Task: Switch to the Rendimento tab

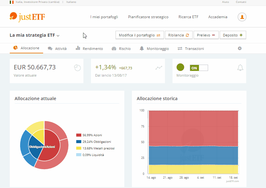Action: [x=89, y=49]
